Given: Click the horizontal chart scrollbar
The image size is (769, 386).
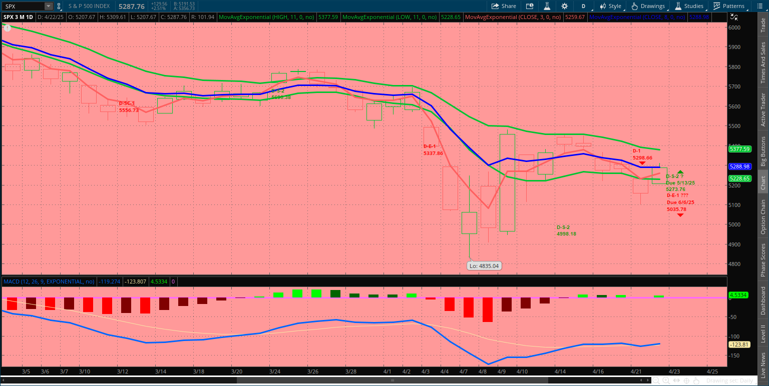Looking at the screenshot, I should point(325,380).
